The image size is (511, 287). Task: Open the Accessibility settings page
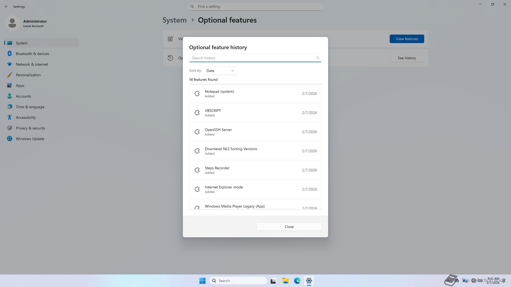[26, 117]
